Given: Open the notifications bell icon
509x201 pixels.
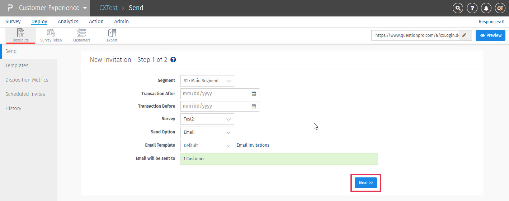Looking at the screenshot, I should (486, 8).
